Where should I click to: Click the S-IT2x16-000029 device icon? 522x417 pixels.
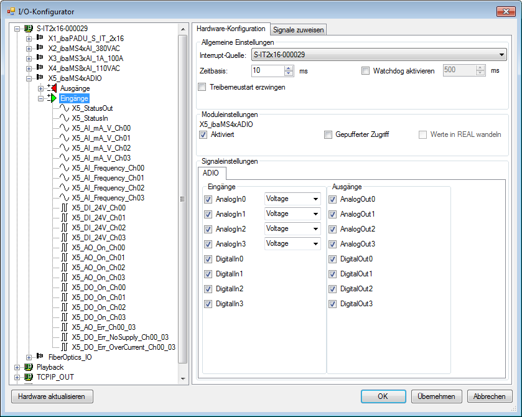[x=29, y=29]
